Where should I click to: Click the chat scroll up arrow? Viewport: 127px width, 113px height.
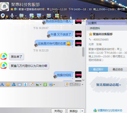coord(83,21)
